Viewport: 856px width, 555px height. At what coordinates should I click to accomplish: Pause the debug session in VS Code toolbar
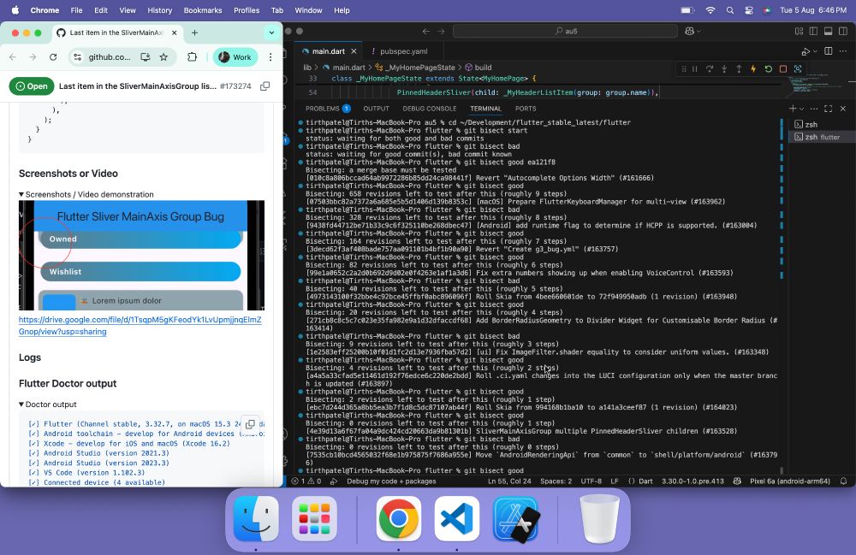[x=695, y=69]
